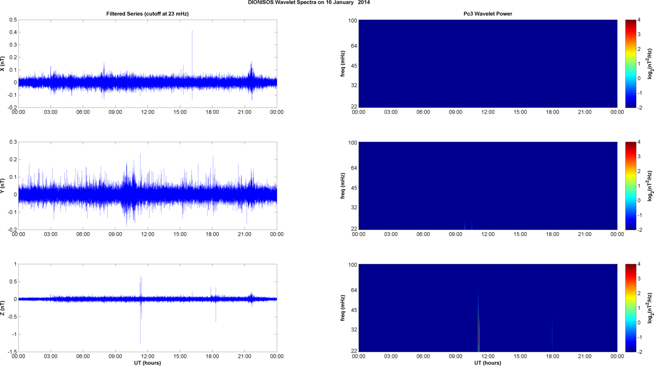Viewport: 654px width, 366px height.
Task: Click 'UT (hours)' label under the bottom wavelet spectrogram
Action: pos(488,363)
